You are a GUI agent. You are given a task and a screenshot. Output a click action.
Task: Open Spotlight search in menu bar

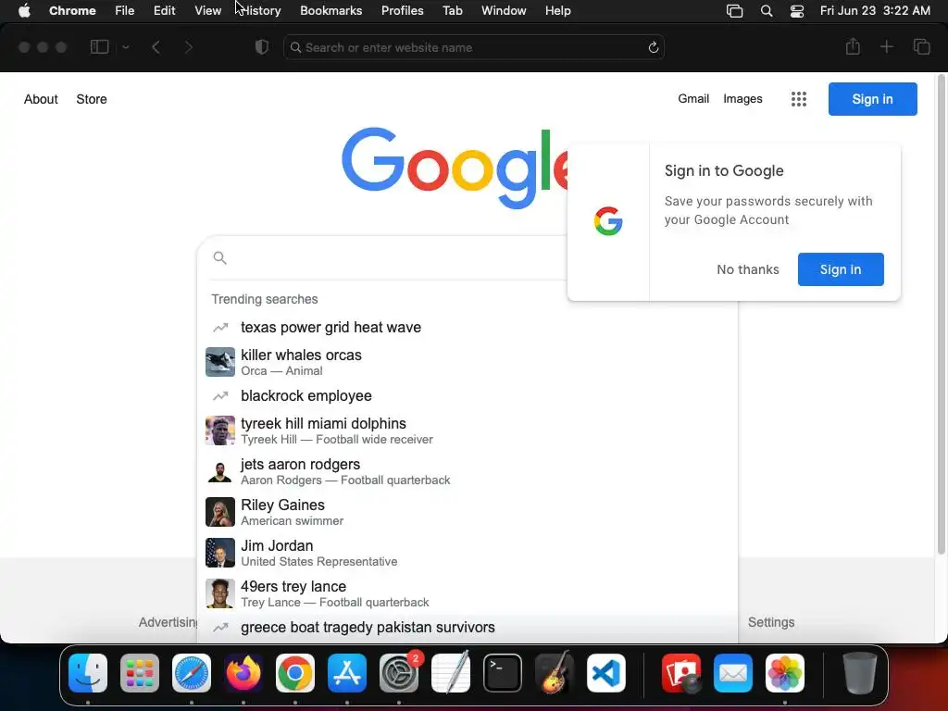(x=766, y=10)
